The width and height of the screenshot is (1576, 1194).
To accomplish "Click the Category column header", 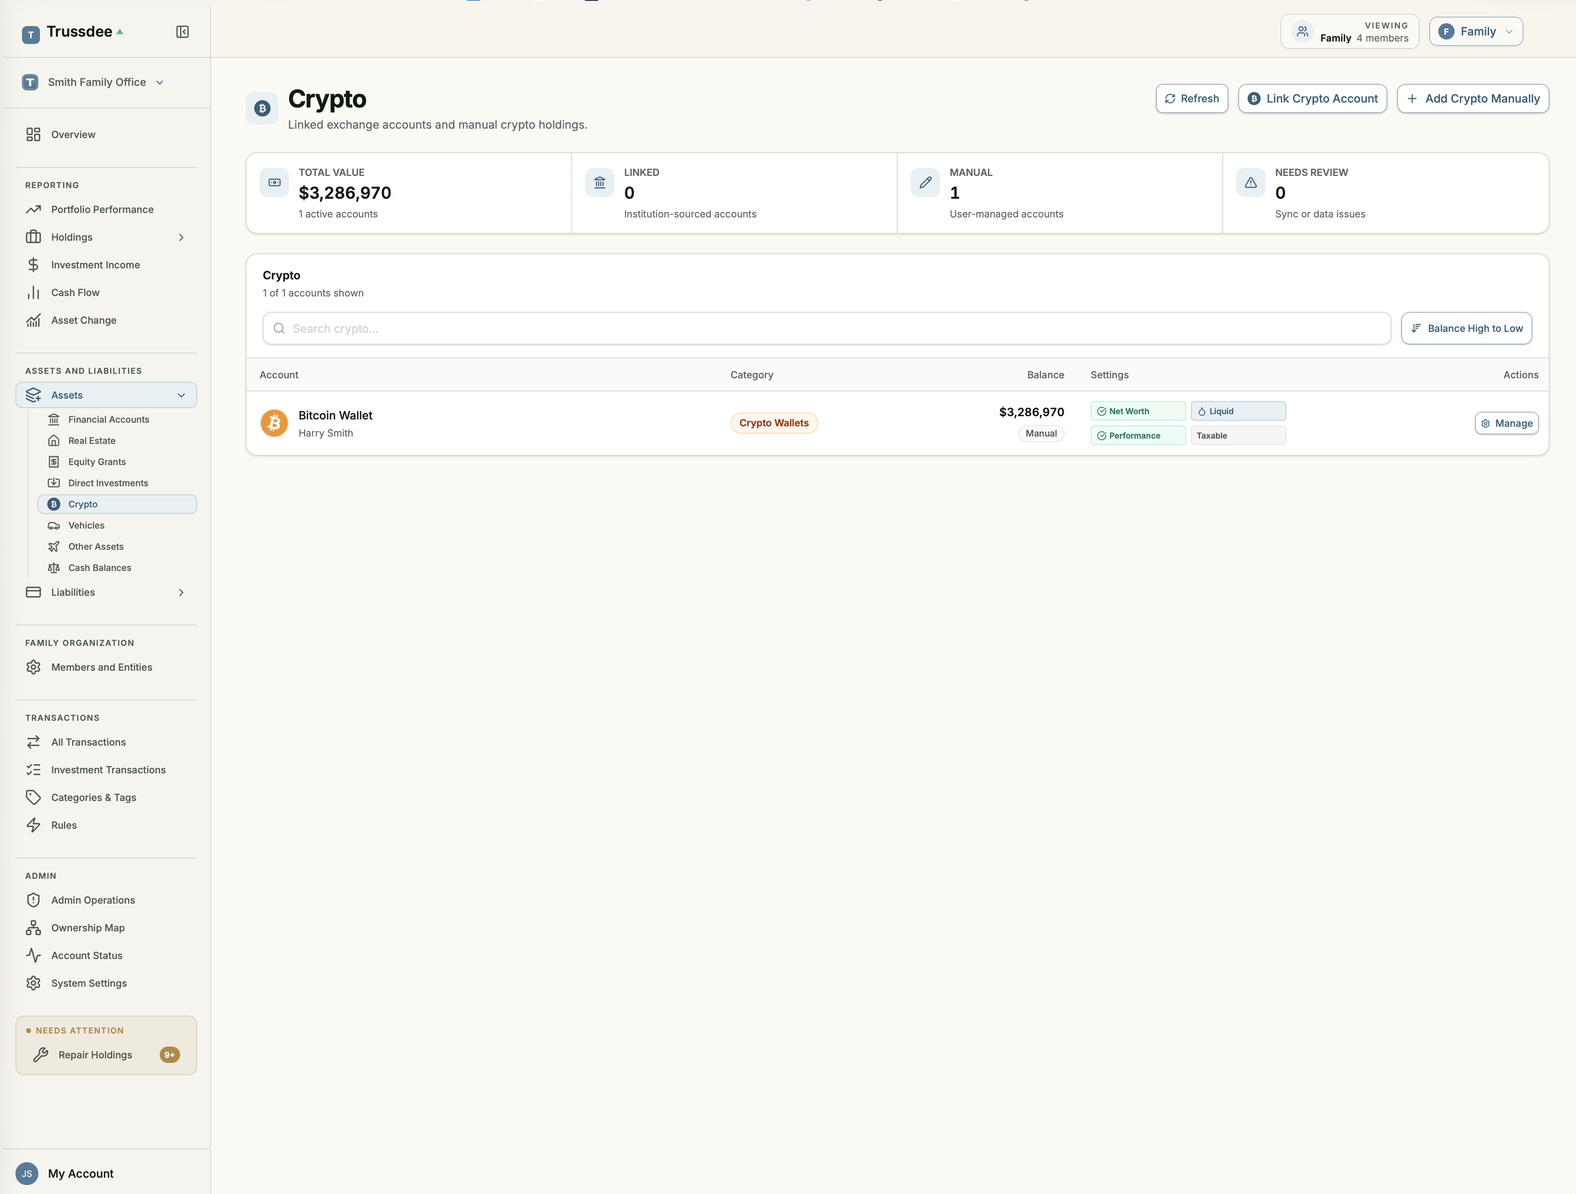I will pos(752,375).
